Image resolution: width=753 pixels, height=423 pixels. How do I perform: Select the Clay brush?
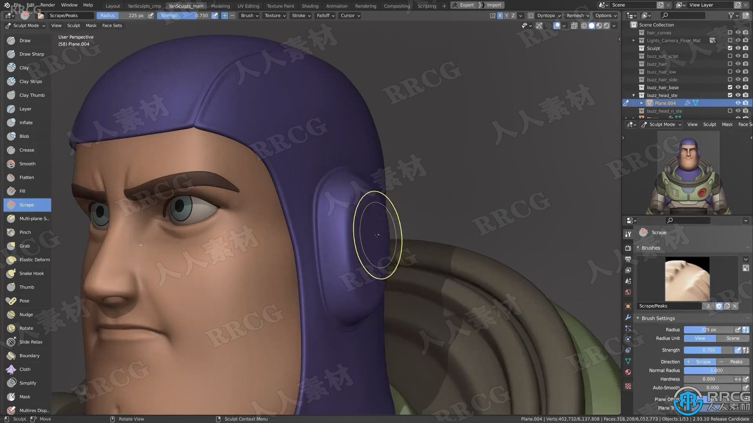click(x=27, y=68)
